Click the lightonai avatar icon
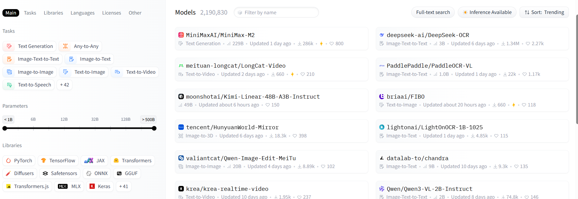 (382, 127)
